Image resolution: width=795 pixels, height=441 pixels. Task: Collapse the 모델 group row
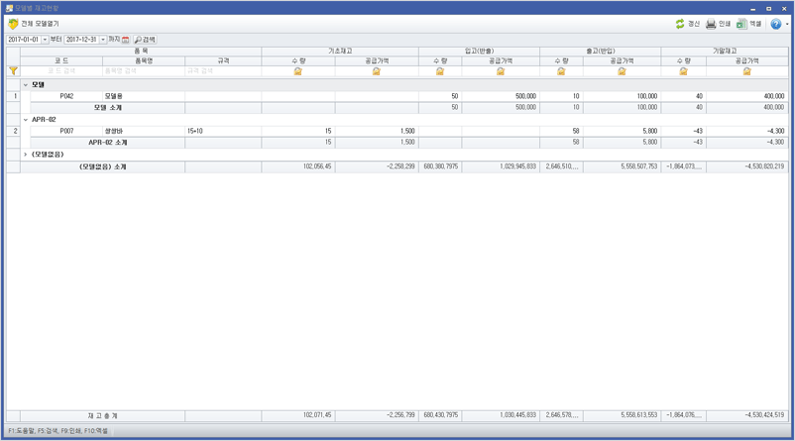click(x=26, y=85)
